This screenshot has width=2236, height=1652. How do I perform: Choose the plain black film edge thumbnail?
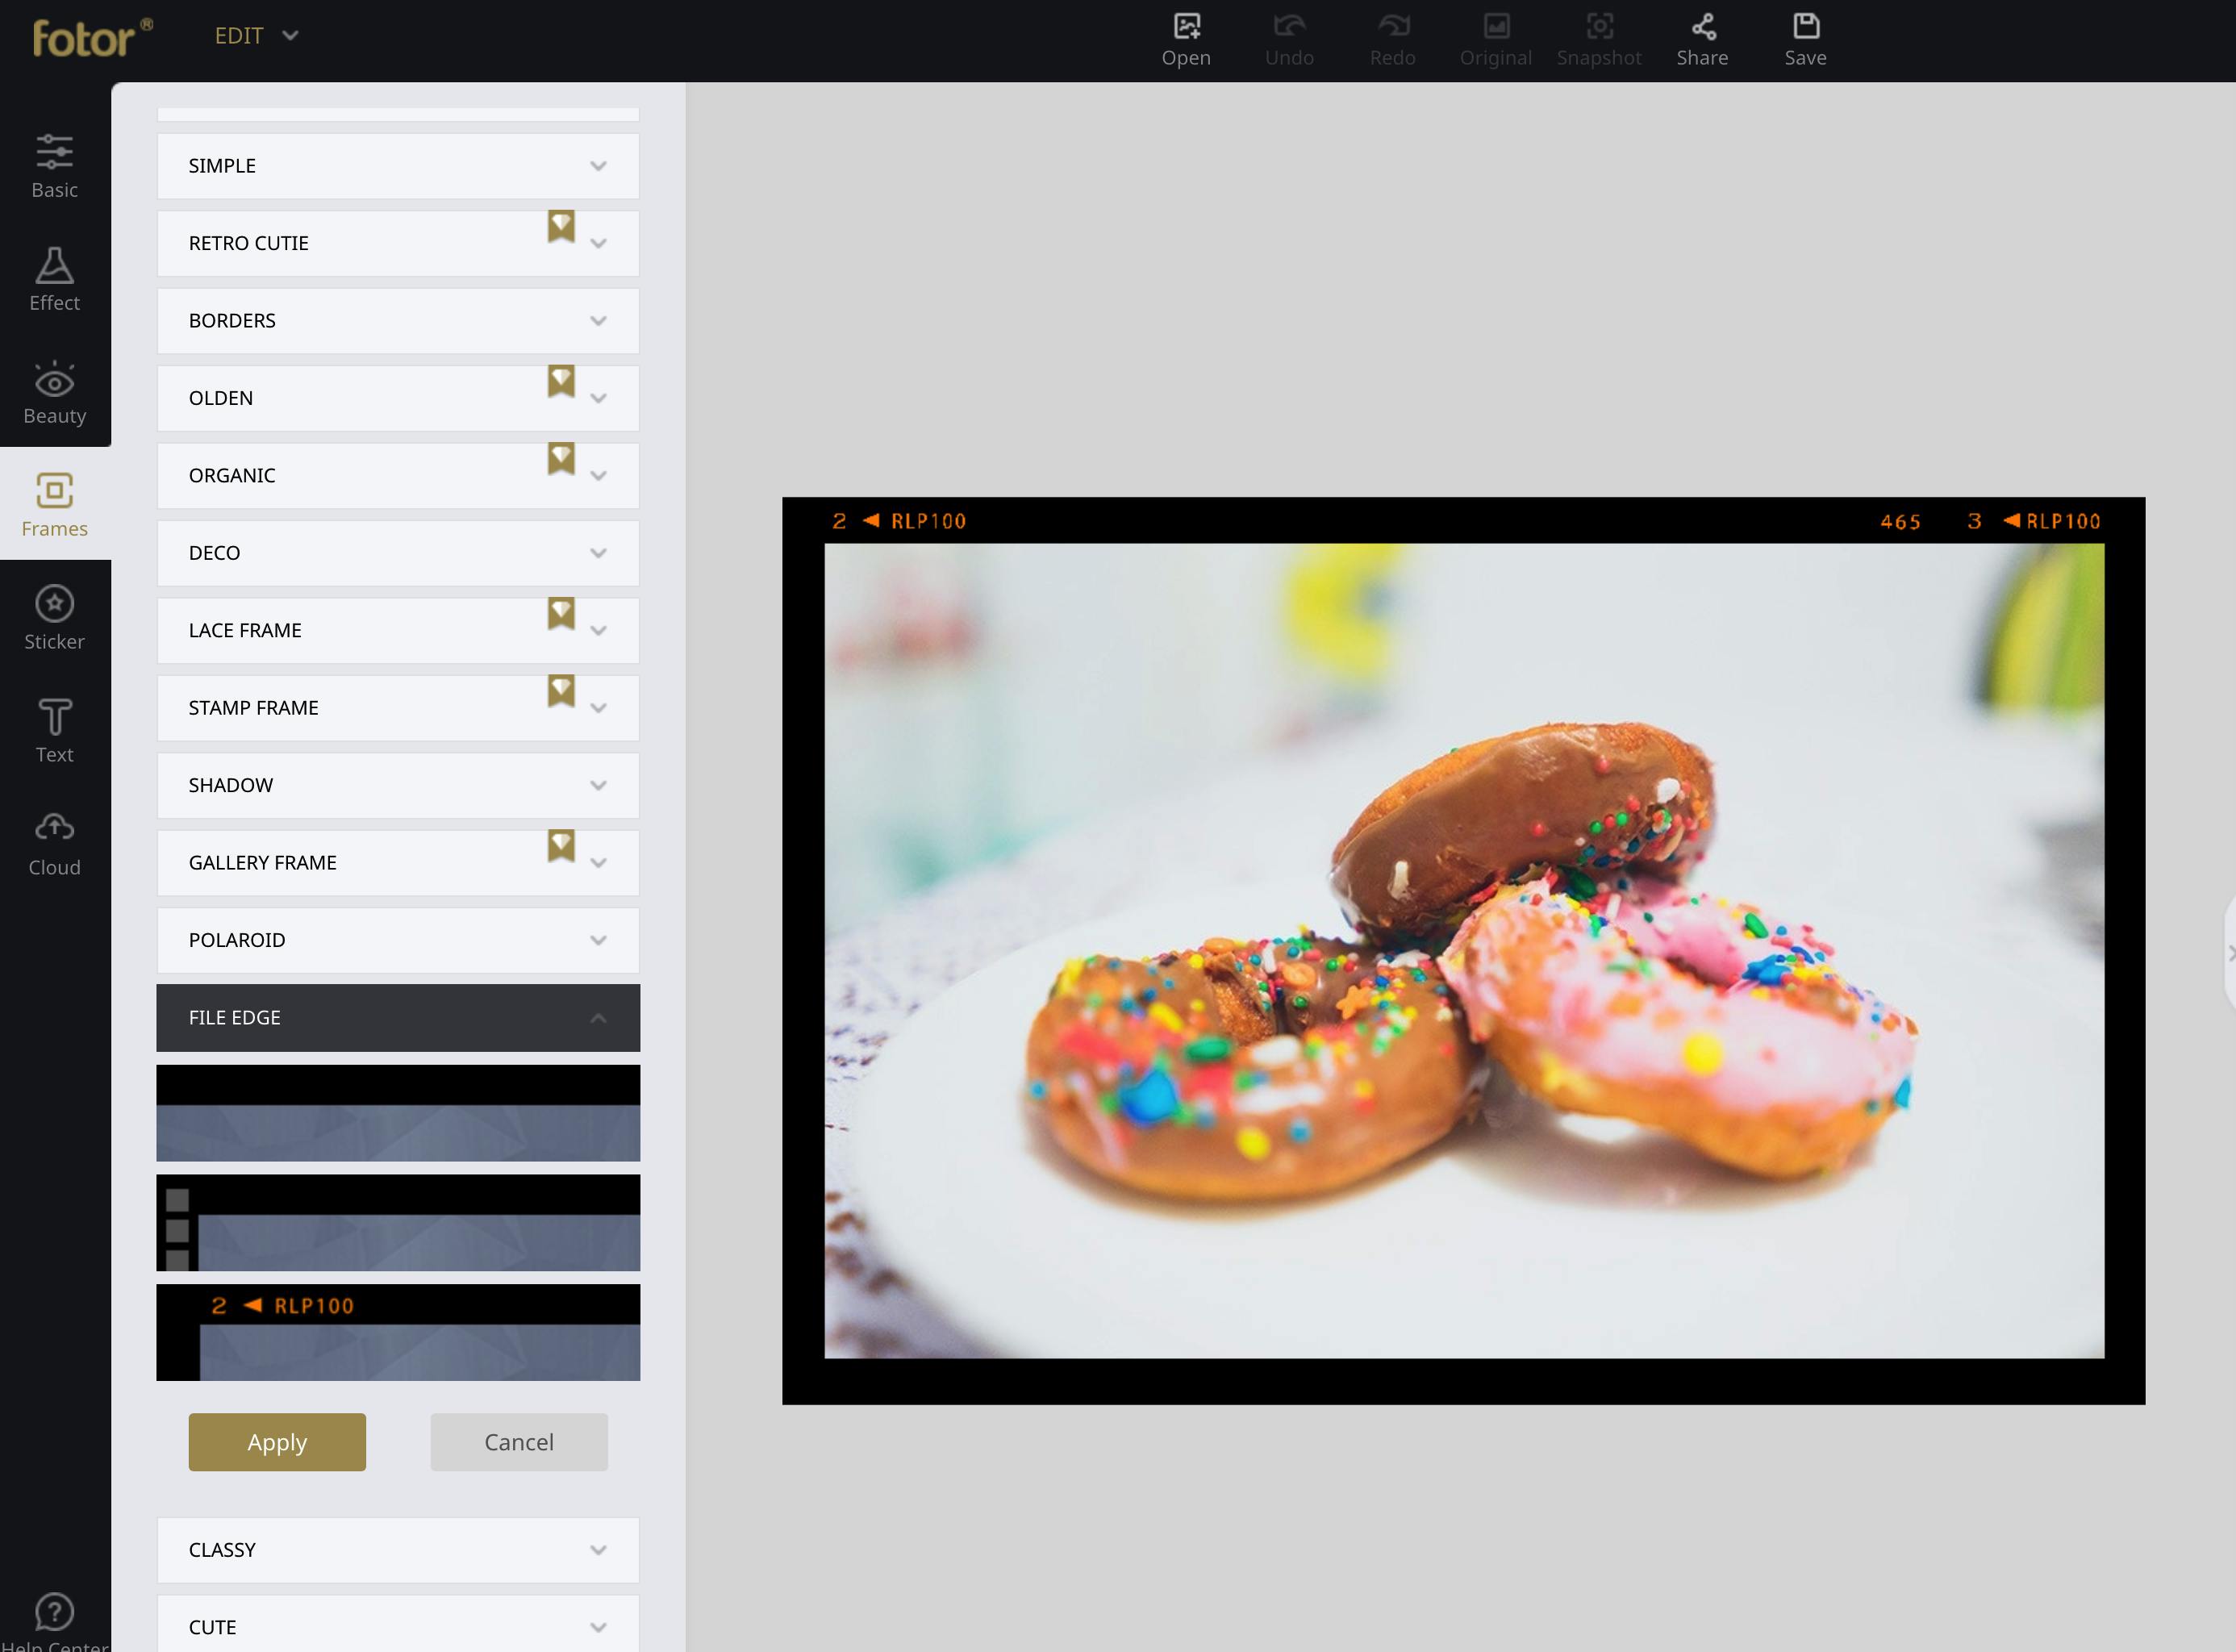click(x=397, y=1112)
